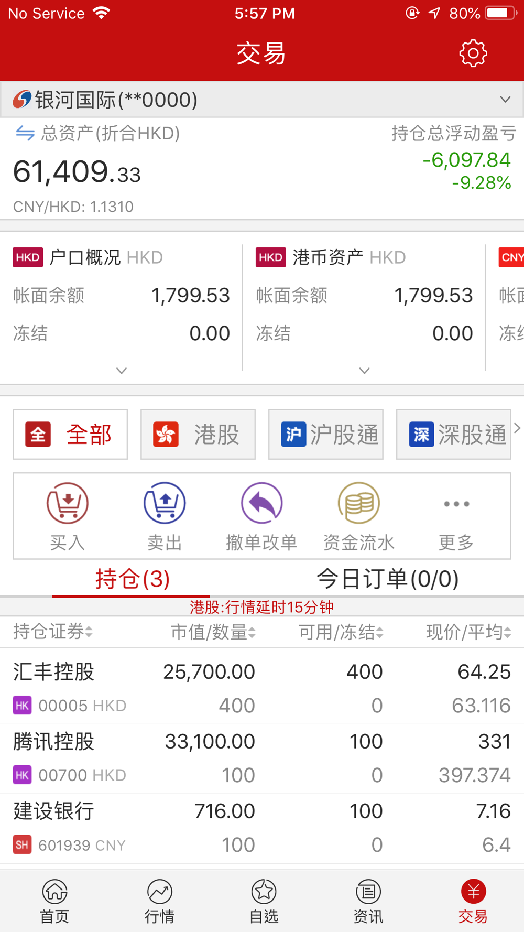The height and width of the screenshot is (932, 524).
Task: Toggle currency swap arrows beside 总资产
Action: point(25,133)
